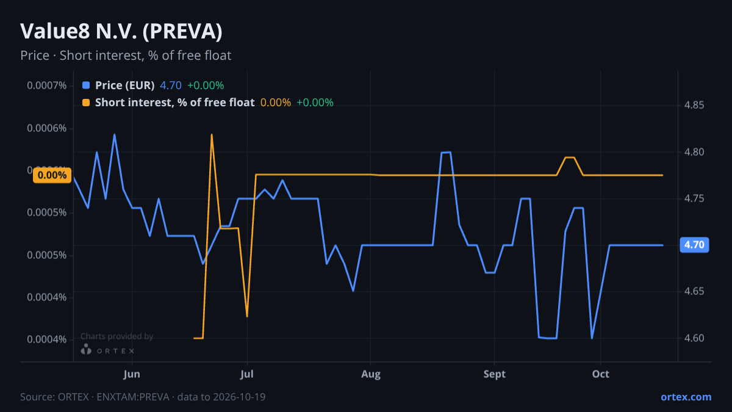Click the 4.85 right axis label

694,106
